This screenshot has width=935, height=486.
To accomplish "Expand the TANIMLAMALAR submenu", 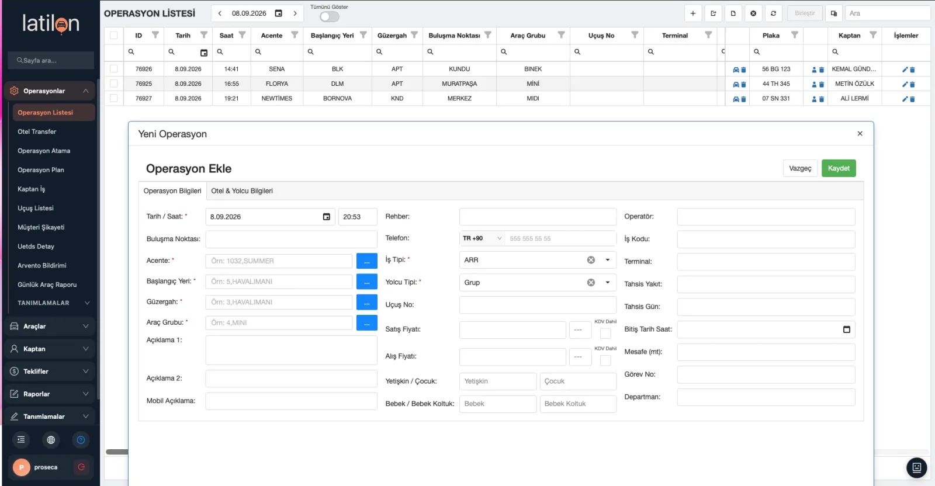I will click(53, 303).
